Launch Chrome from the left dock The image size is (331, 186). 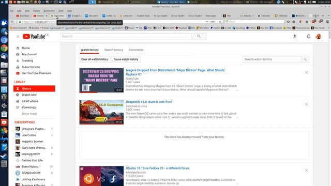pos(4,48)
